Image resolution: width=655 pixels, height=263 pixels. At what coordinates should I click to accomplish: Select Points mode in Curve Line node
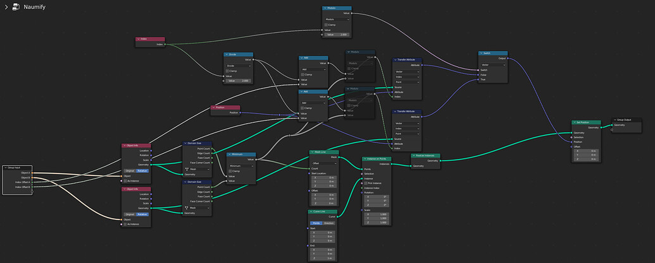pos(316,223)
